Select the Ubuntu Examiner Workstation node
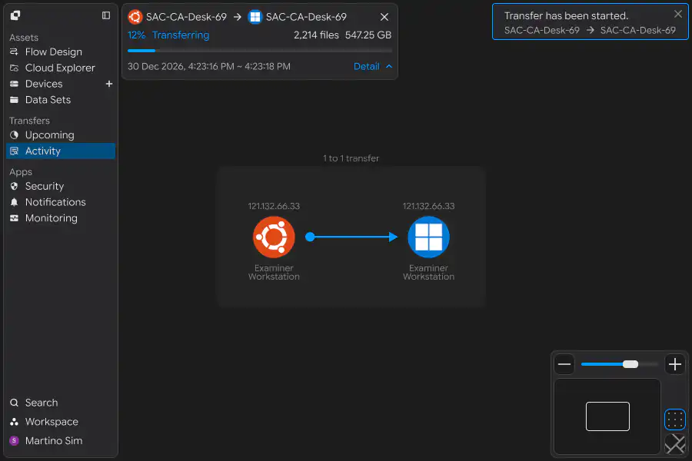 click(274, 237)
